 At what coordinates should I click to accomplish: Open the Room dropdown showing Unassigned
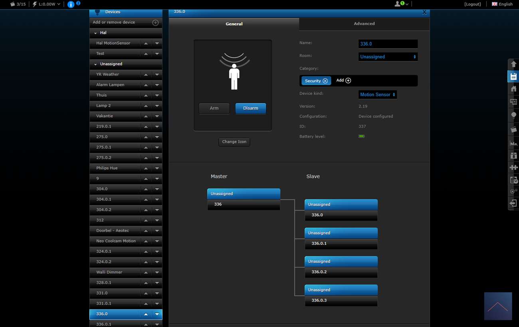[x=388, y=57]
